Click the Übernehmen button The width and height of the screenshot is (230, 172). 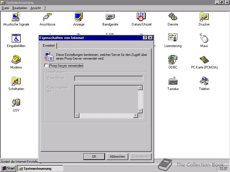click(141, 157)
